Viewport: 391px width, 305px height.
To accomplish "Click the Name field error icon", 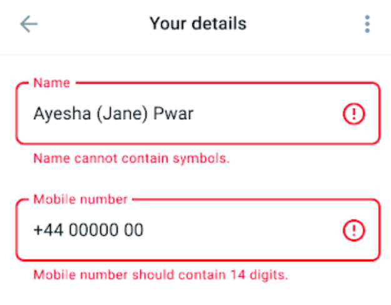I will 354,114.
